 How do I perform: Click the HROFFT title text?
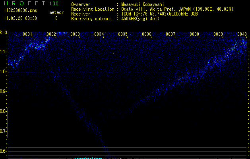25,3
